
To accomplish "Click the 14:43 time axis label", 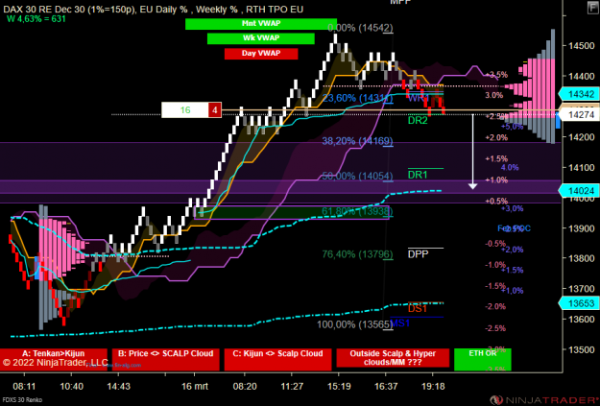I will [x=119, y=386].
